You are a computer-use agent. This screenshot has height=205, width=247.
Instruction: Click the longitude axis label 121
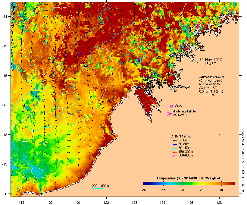click(x=78, y=203)
